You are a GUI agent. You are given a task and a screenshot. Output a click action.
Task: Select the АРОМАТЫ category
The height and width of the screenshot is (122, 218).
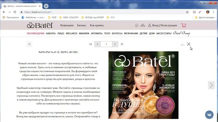click(x=97, y=33)
